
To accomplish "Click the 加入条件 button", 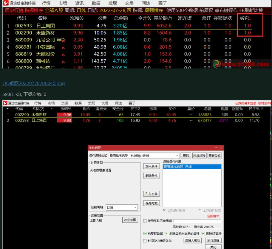I will [152, 166].
